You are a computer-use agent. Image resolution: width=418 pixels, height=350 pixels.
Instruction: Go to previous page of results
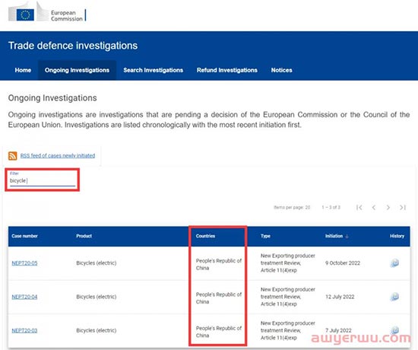[374, 208]
